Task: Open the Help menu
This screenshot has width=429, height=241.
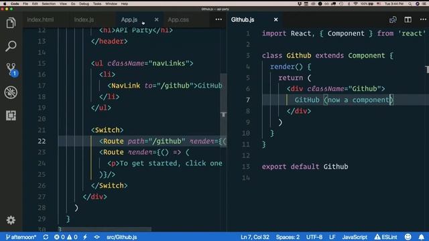Action: point(125,4)
